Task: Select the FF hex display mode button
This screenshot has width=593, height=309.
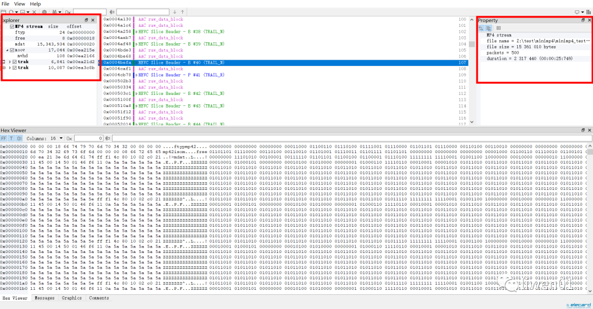Action: click(4, 138)
